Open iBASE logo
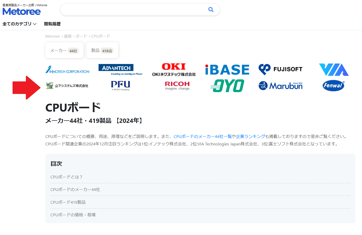The width and height of the screenshot is (362, 235). [227, 70]
